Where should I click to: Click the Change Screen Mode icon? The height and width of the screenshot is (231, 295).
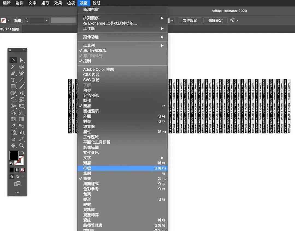[x=17, y=183]
